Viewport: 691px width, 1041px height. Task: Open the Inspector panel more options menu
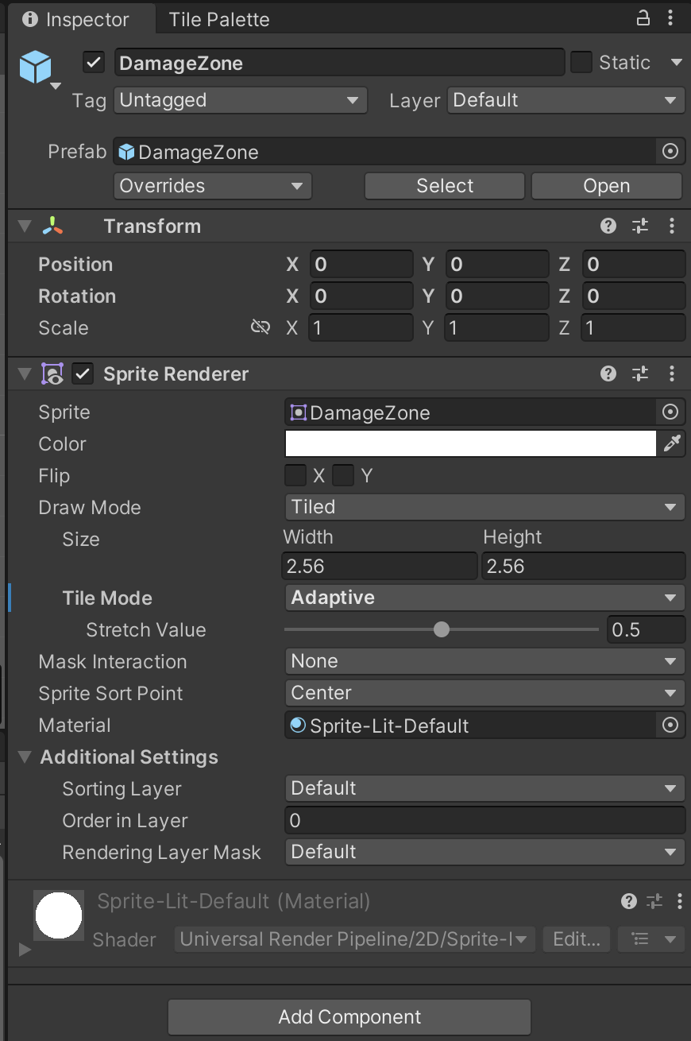coord(672,19)
